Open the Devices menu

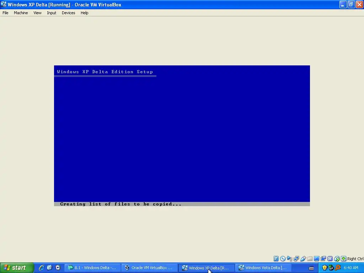[x=68, y=13]
